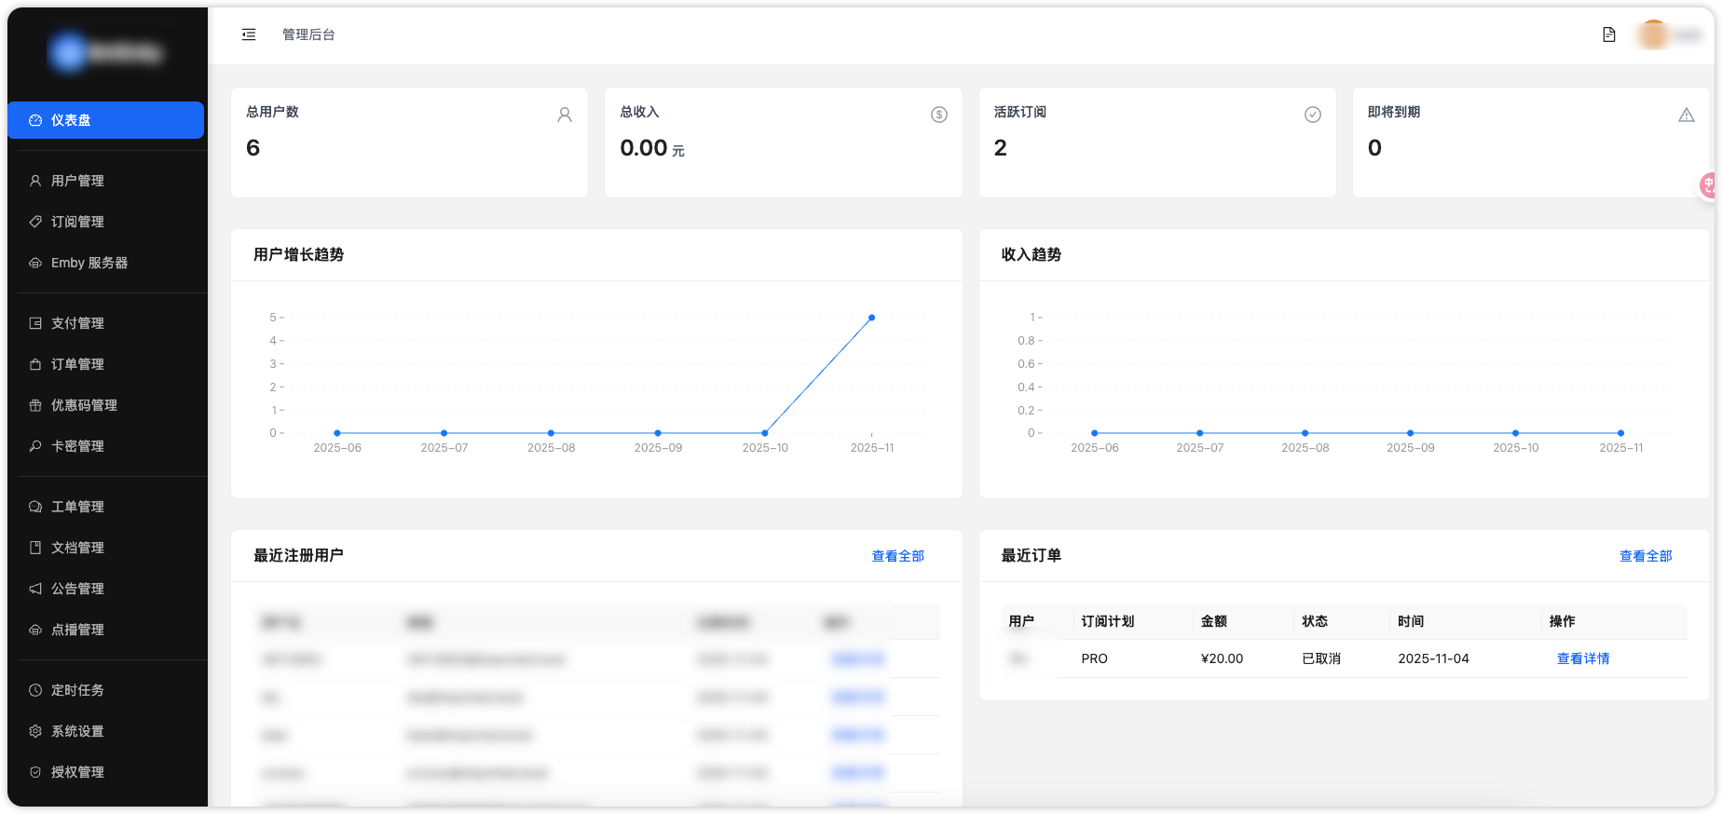Image resolution: width=1722 pixels, height=814 pixels.
Task: Open 系统设置 in sidebar
Action: tap(77, 731)
